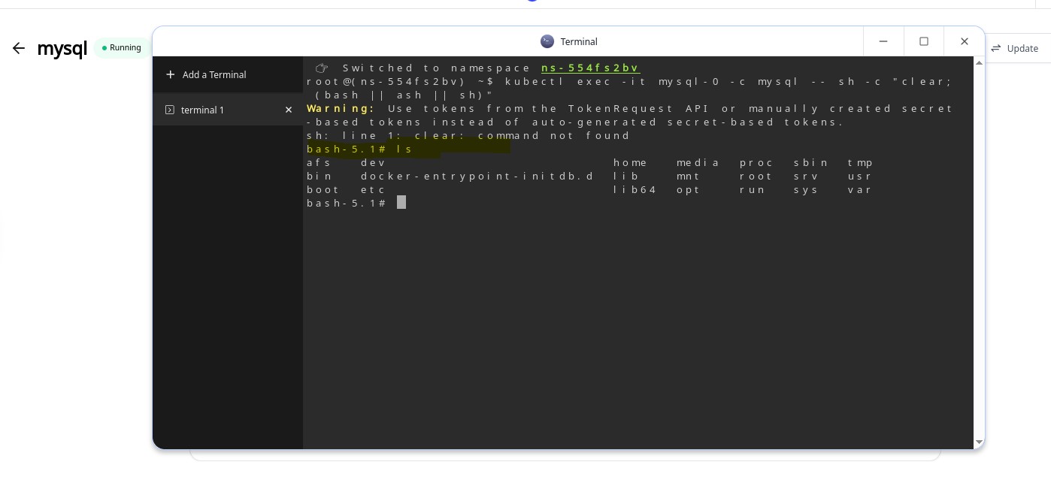Minimize the Terminal window
The width and height of the screenshot is (1051, 477).
tap(883, 41)
